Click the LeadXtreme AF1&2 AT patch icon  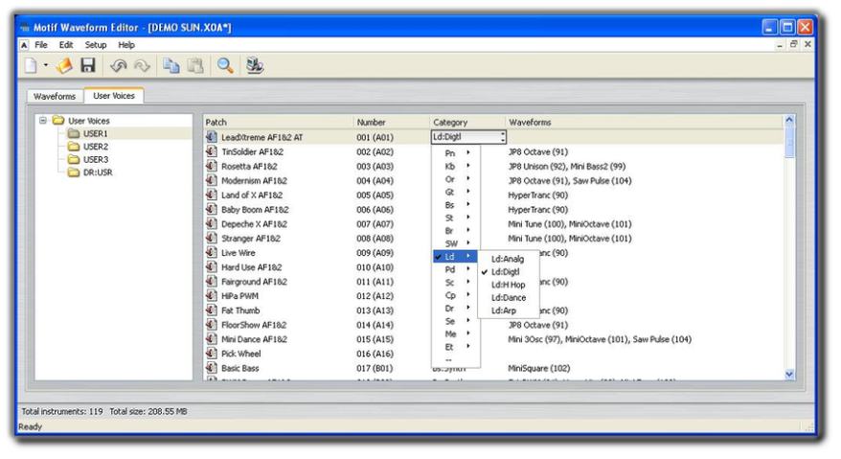[x=212, y=137]
